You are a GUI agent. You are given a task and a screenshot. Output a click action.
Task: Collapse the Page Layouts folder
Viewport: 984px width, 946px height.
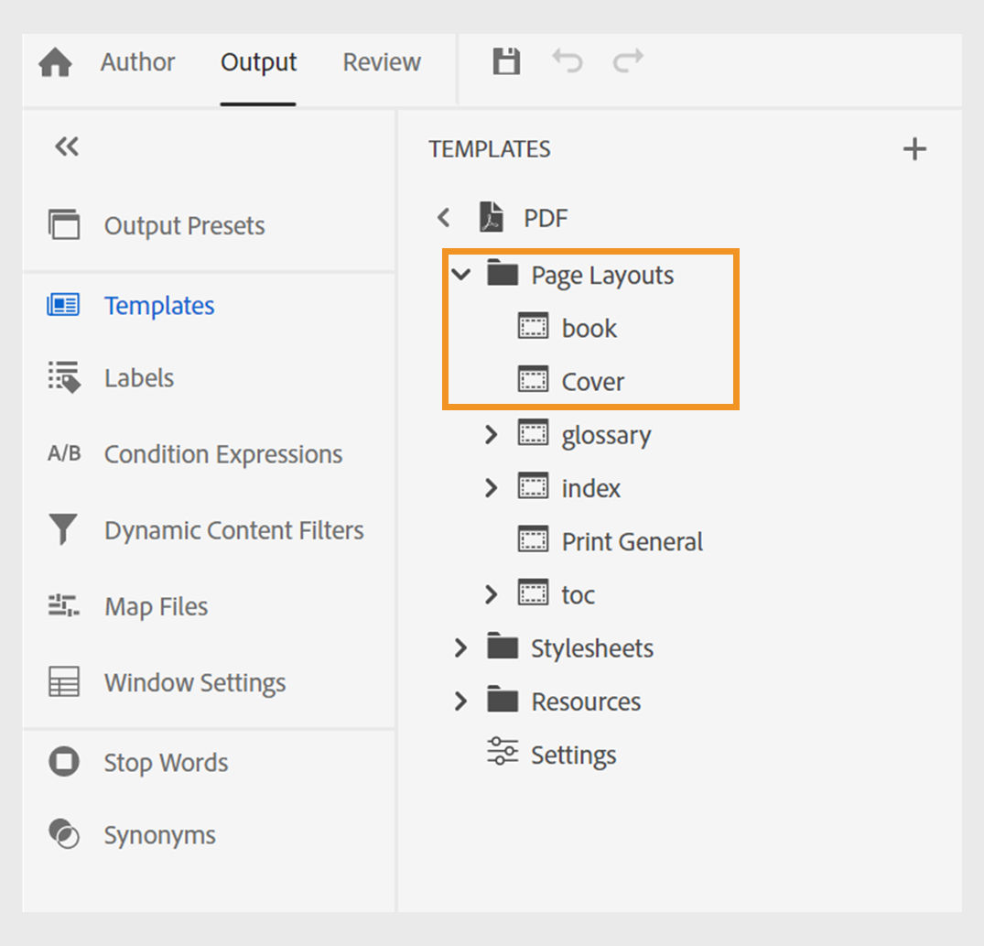click(461, 274)
